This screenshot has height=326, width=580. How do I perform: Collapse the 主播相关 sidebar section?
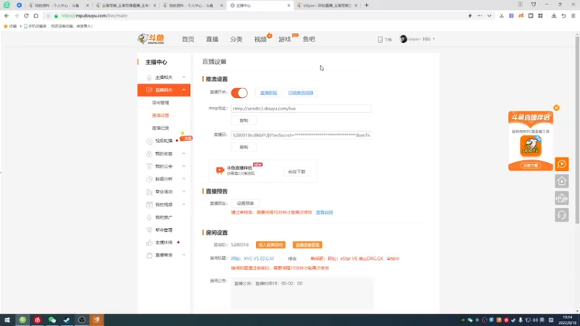pos(184,77)
